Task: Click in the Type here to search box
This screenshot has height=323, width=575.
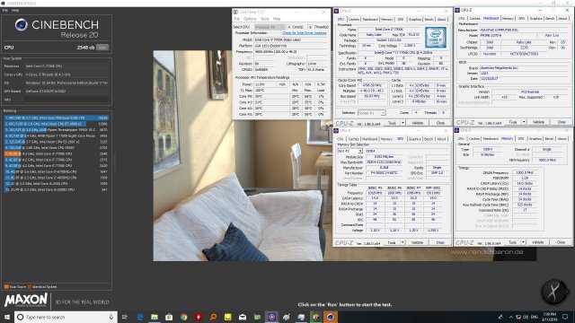Action: click(x=66, y=317)
